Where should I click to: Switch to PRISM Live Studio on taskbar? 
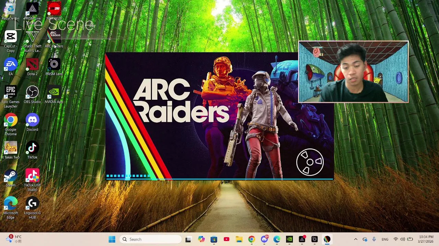click(x=302, y=239)
